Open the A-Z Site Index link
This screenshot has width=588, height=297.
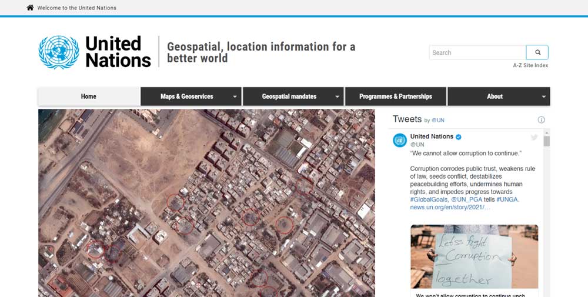pos(530,65)
